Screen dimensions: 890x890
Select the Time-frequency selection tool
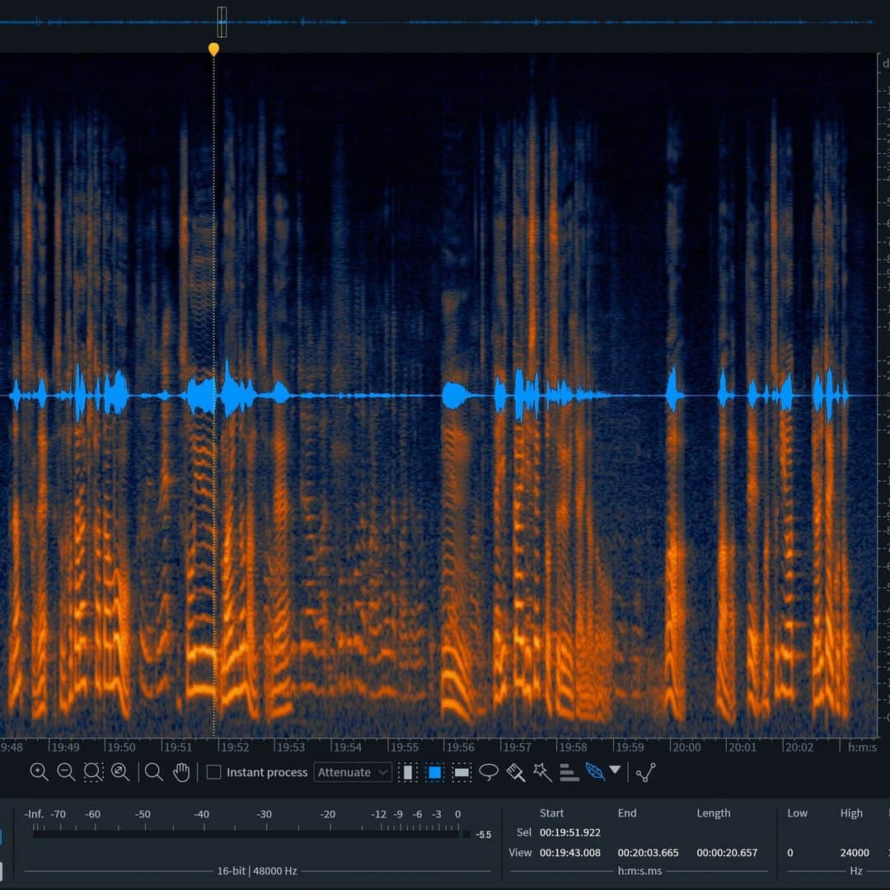[435, 772]
